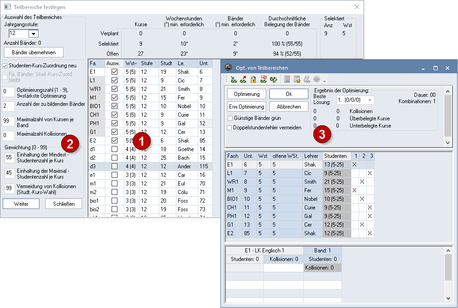Toggle Günstige Bänder grün checkbox
Screen dimensions: 458x308
coord(230,118)
